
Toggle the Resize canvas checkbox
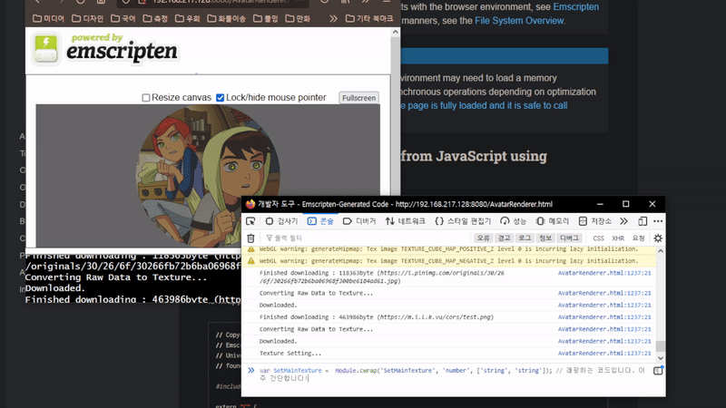pos(146,98)
